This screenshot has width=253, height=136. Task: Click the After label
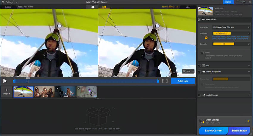coord(188,7)
